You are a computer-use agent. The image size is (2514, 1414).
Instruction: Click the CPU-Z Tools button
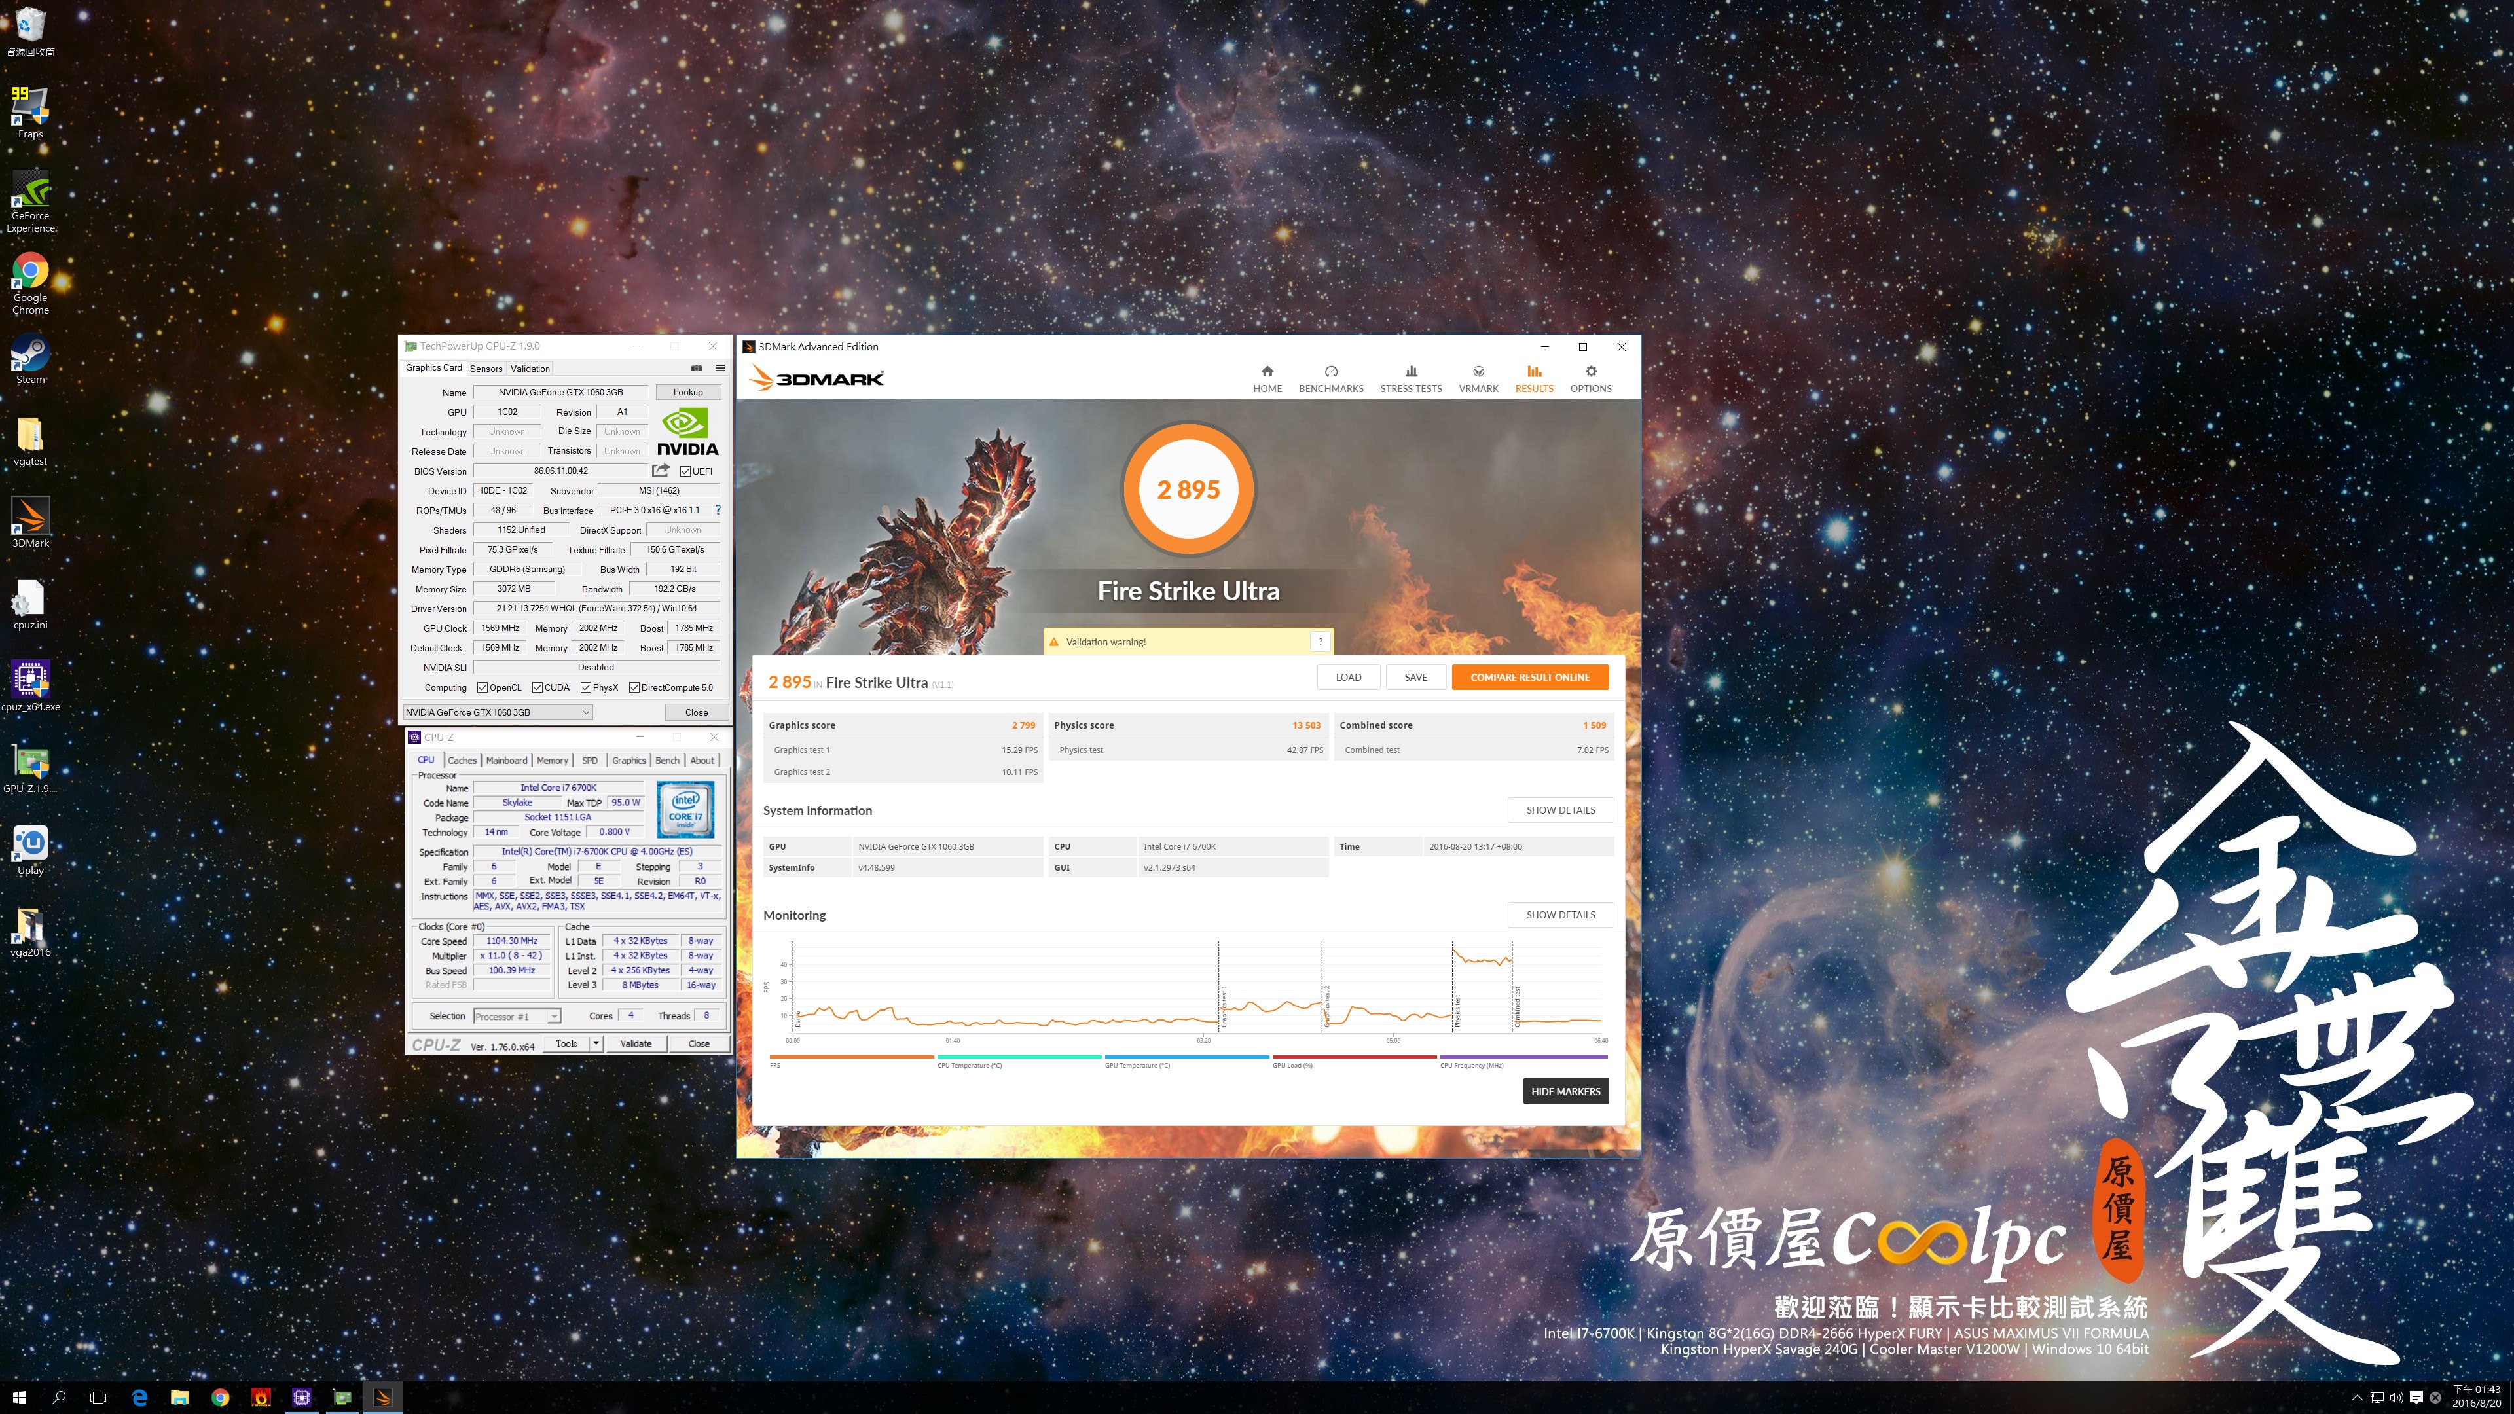pyautogui.click(x=566, y=1043)
